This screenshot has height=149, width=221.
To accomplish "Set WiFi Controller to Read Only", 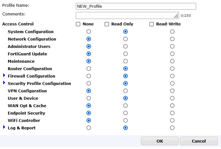I will tap(126, 120).
